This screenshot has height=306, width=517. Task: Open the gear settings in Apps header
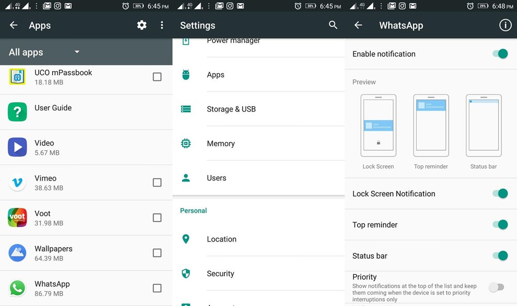click(x=142, y=25)
